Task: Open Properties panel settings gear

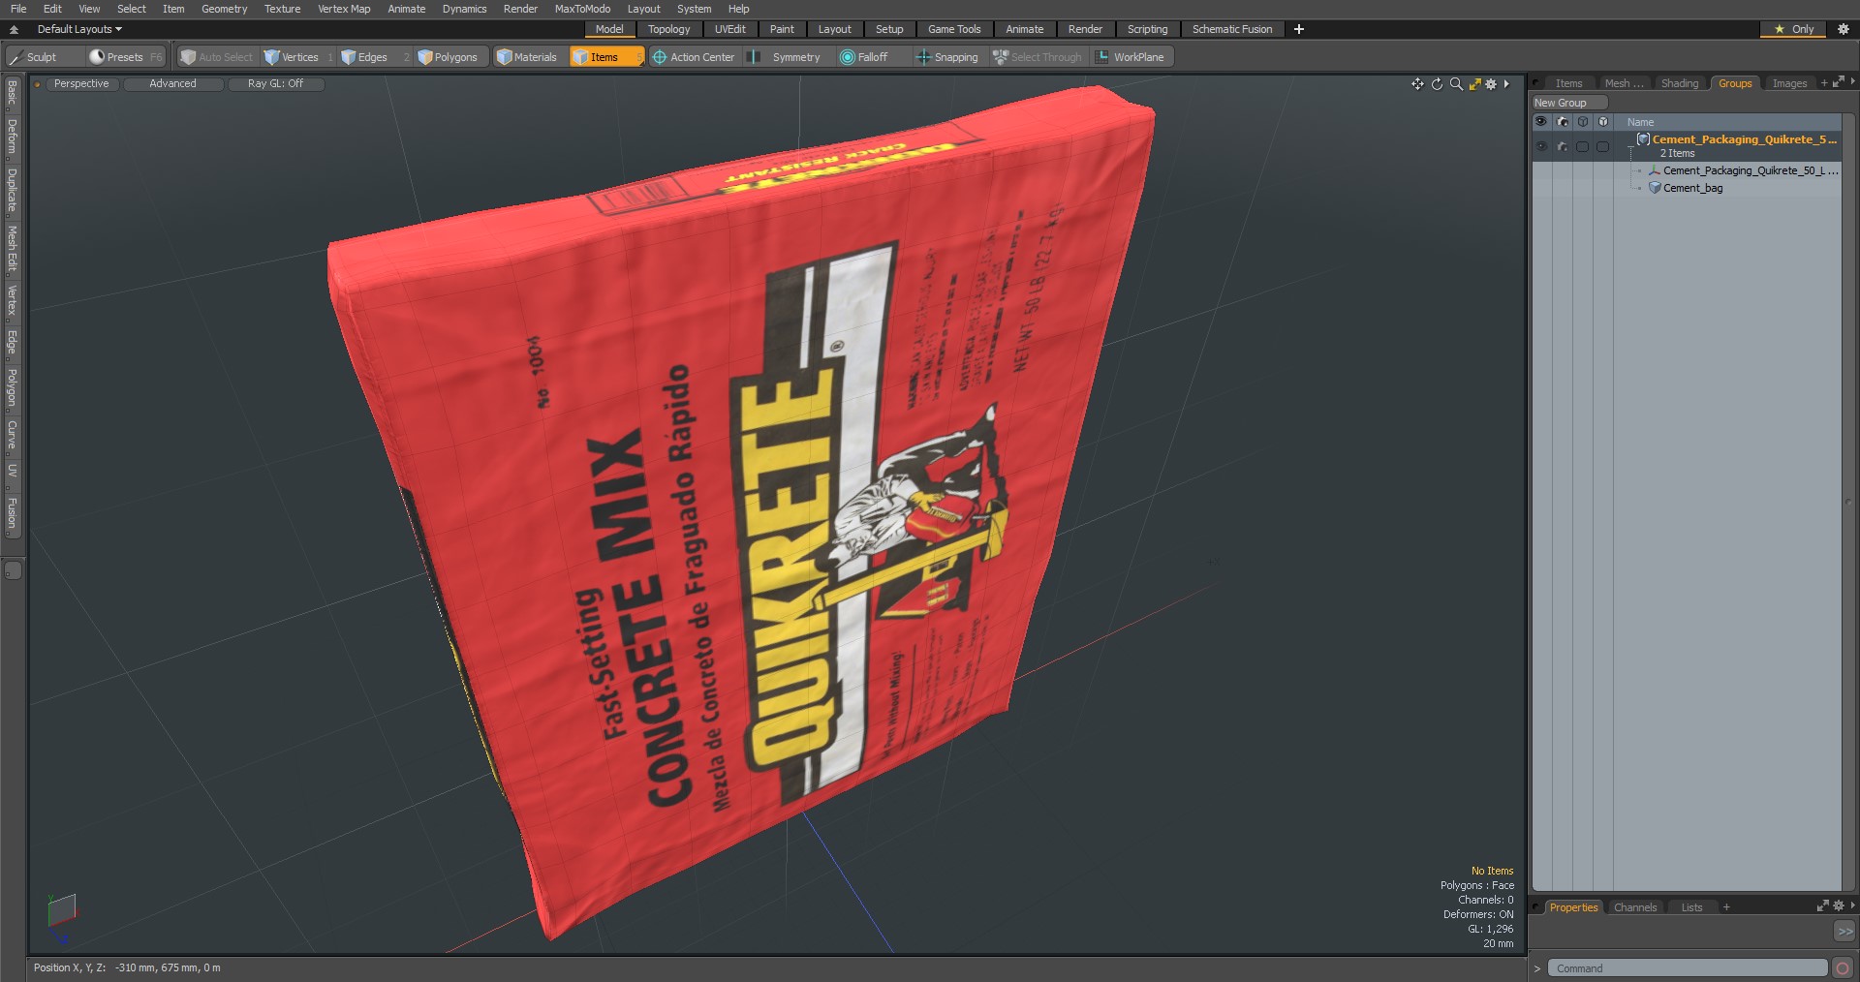Action: pos(1839,906)
